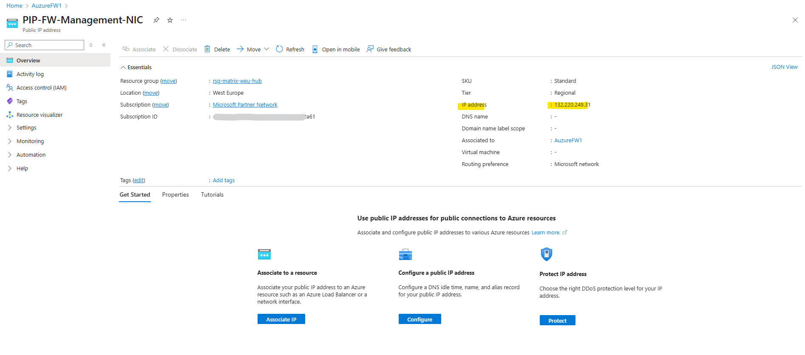This screenshot has height=355, width=805.
Task: Open the Activity log page
Action: pyautogui.click(x=30, y=74)
